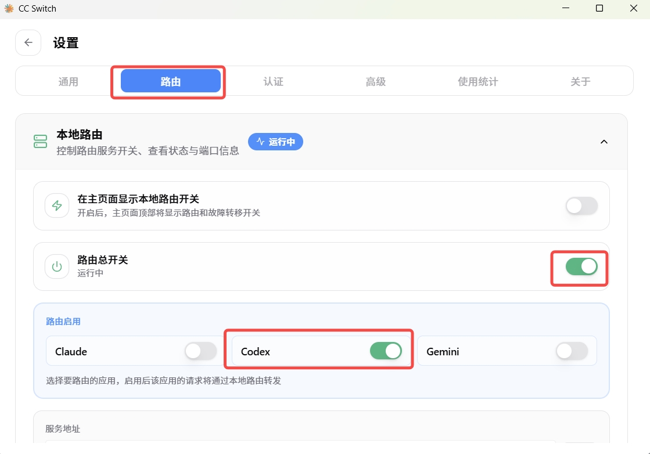
Task: Disable Codex routing toggle
Action: [386, 351]
